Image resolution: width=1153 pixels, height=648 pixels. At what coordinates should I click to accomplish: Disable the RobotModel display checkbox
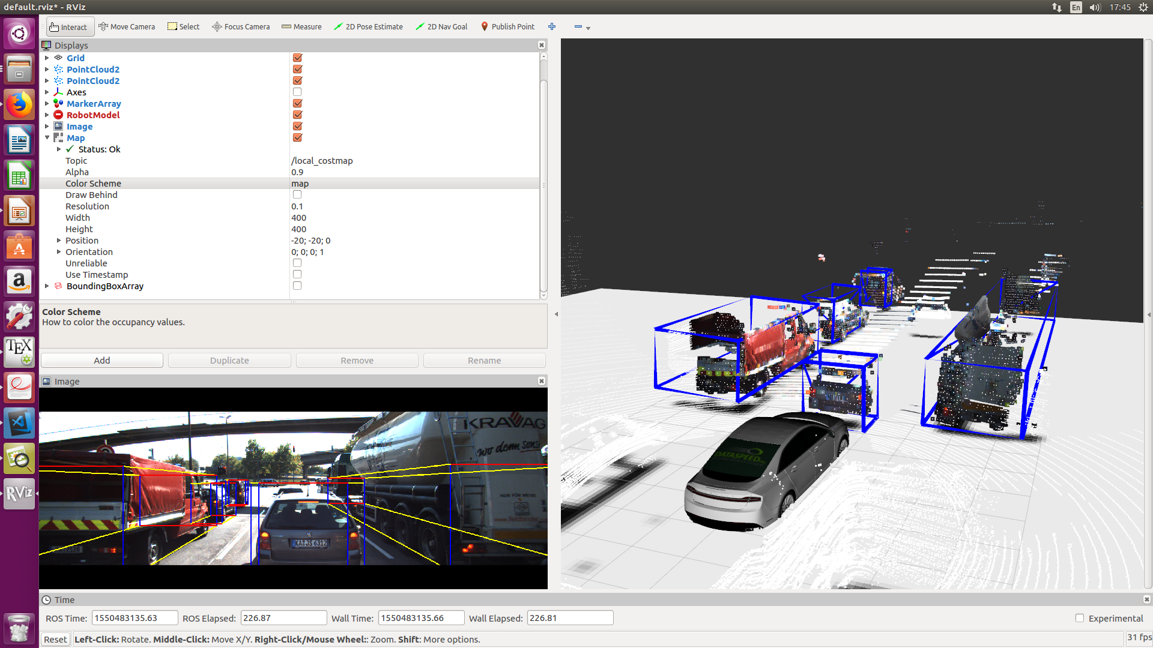pos(297,115)
